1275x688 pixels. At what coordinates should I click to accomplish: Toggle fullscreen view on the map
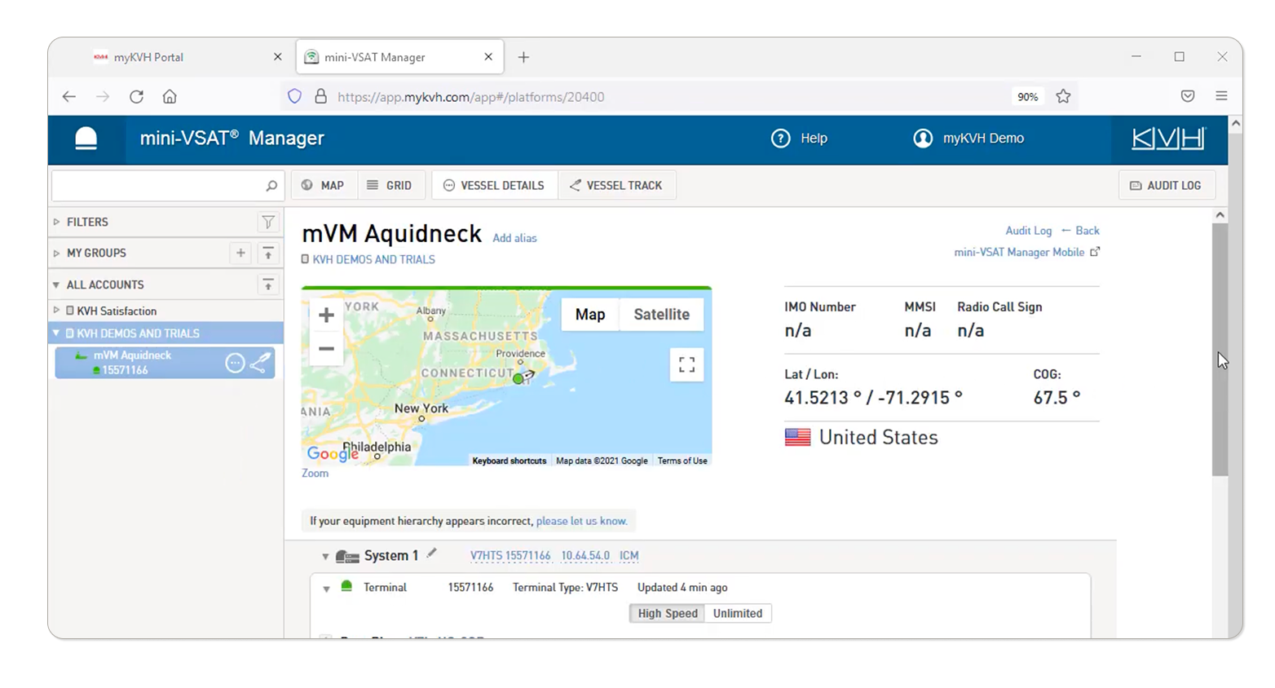686,364
